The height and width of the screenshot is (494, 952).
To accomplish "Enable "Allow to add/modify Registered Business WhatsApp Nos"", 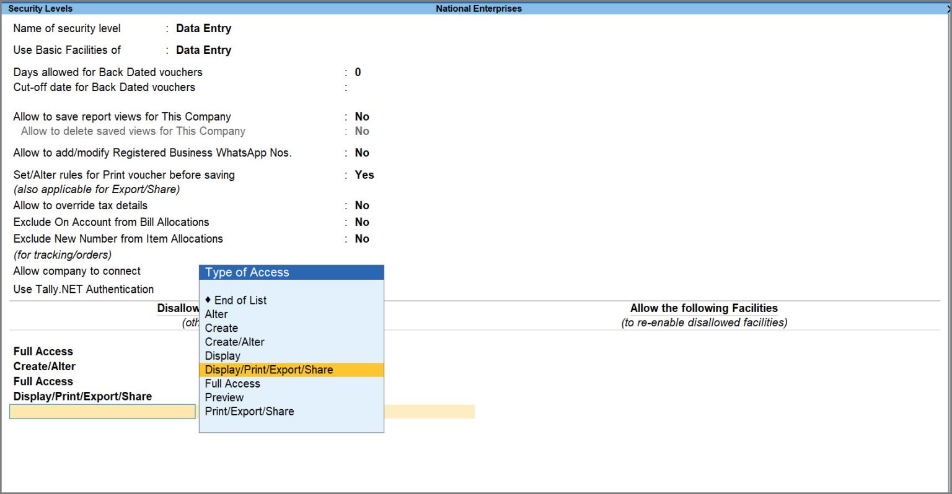I will coord(362,152).
